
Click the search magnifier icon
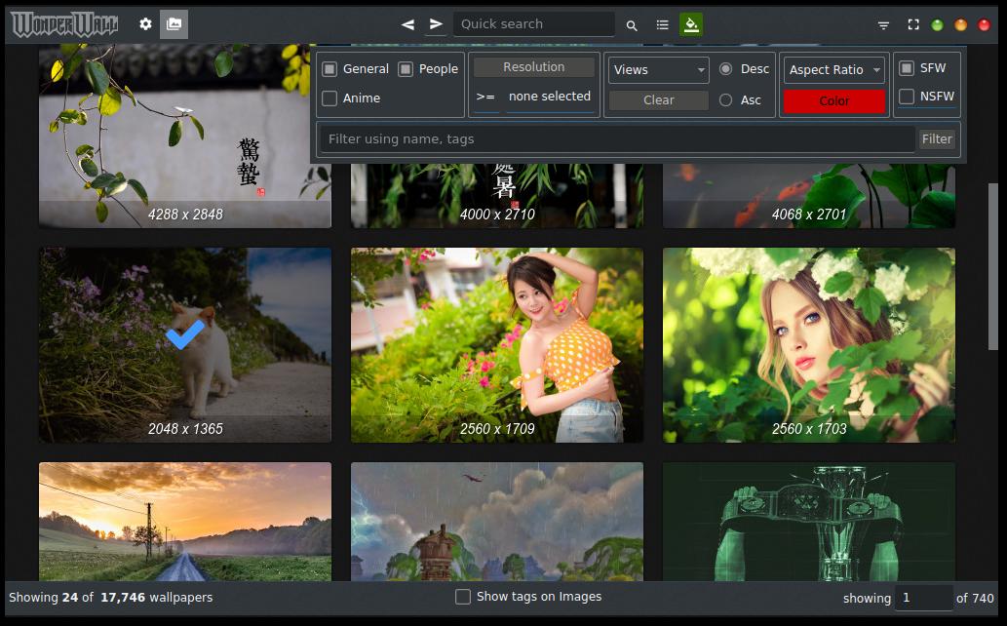tap(632, 25)
